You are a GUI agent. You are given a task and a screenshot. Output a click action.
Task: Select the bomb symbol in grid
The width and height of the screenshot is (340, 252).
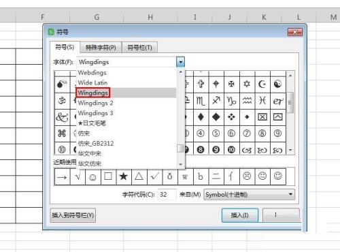pos(62,84)
